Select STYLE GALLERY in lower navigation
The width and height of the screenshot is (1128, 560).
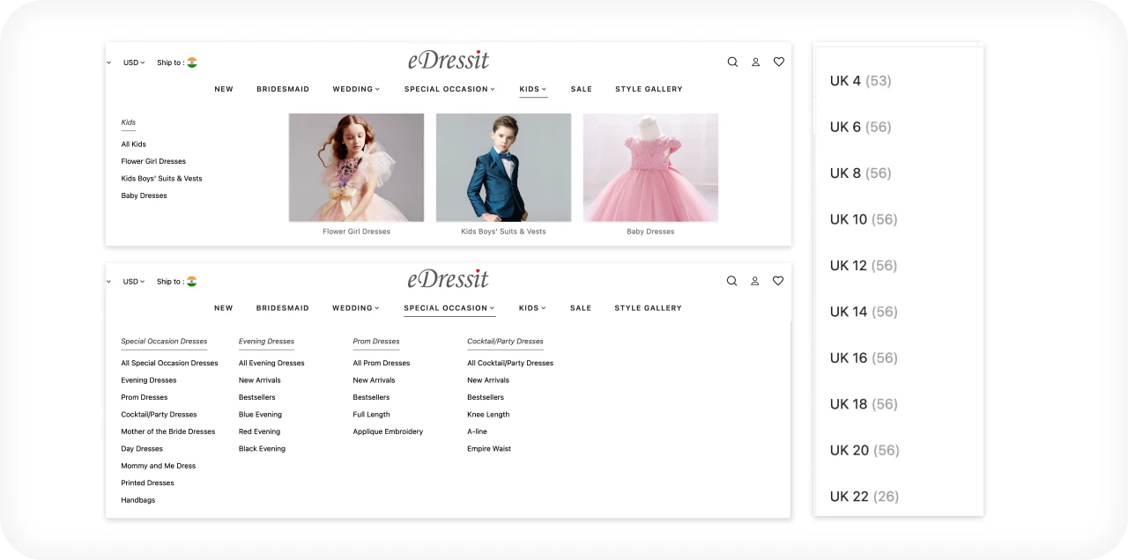pyautogui.click(x=649, y=308)
